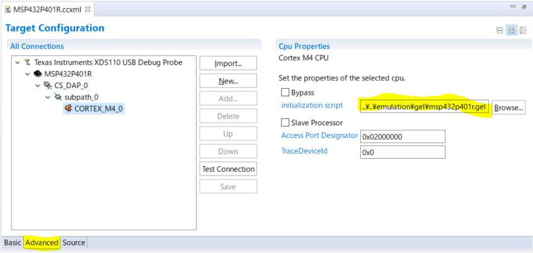Screen dimensions: 533x253
Task: Collapse the CS_DAP_0 tree node
Action: (37, 86)
